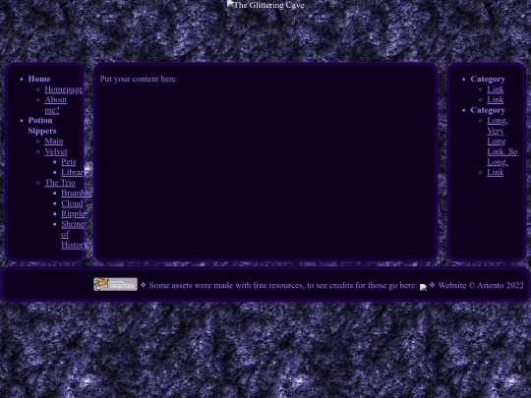Image resolution: width=531 pixels, height=398 pixels.
Task: Click the last Link under second Category
Action: (496, 172)
